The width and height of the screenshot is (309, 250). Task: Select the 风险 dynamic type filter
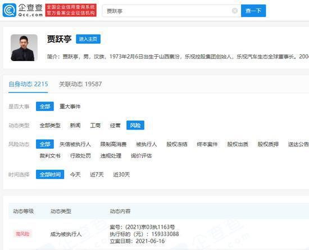[135, 126]
